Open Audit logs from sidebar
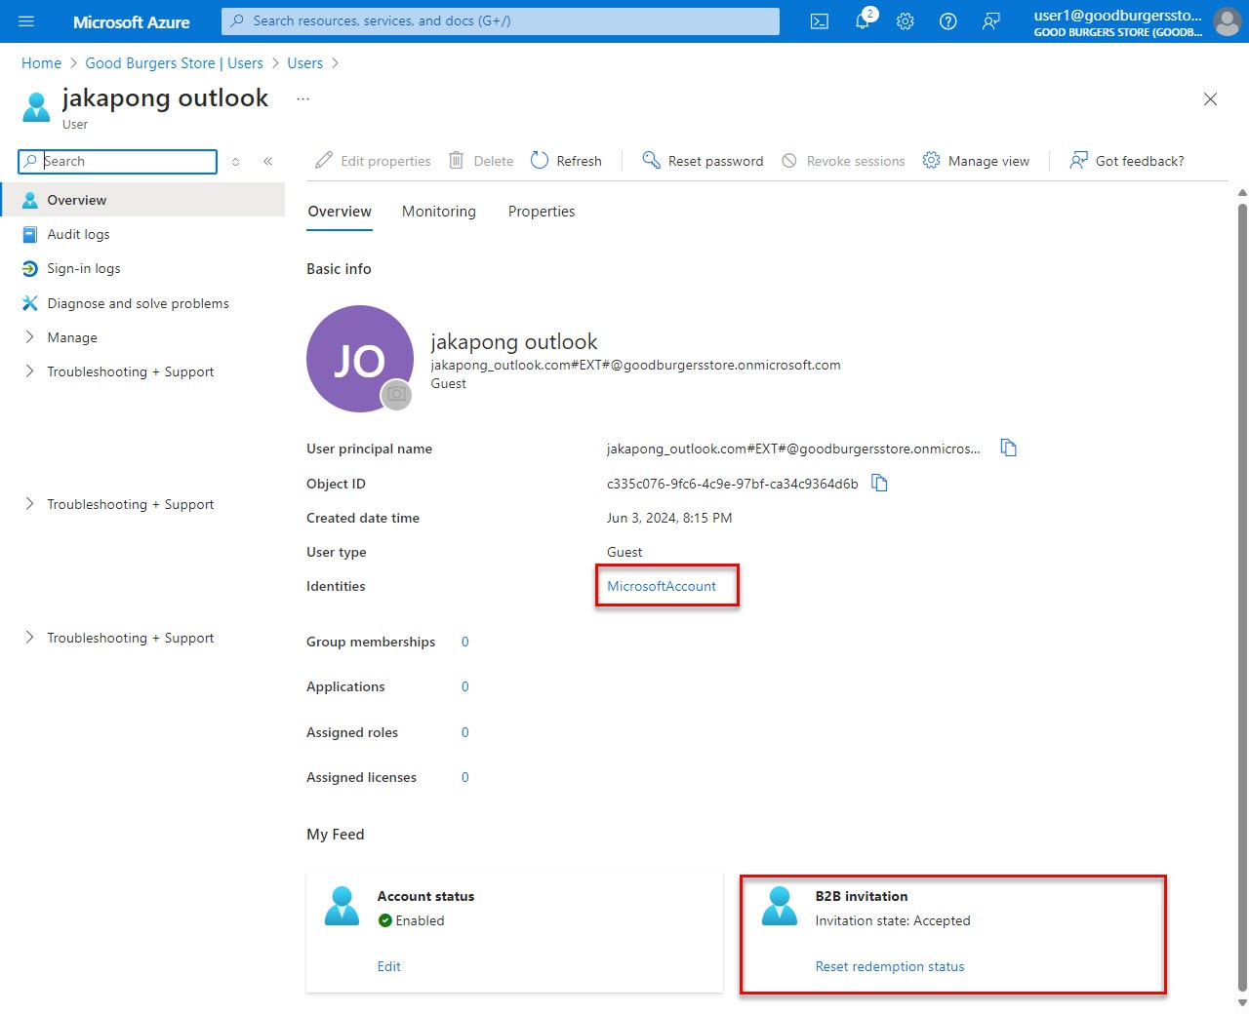 coord(78,234)
